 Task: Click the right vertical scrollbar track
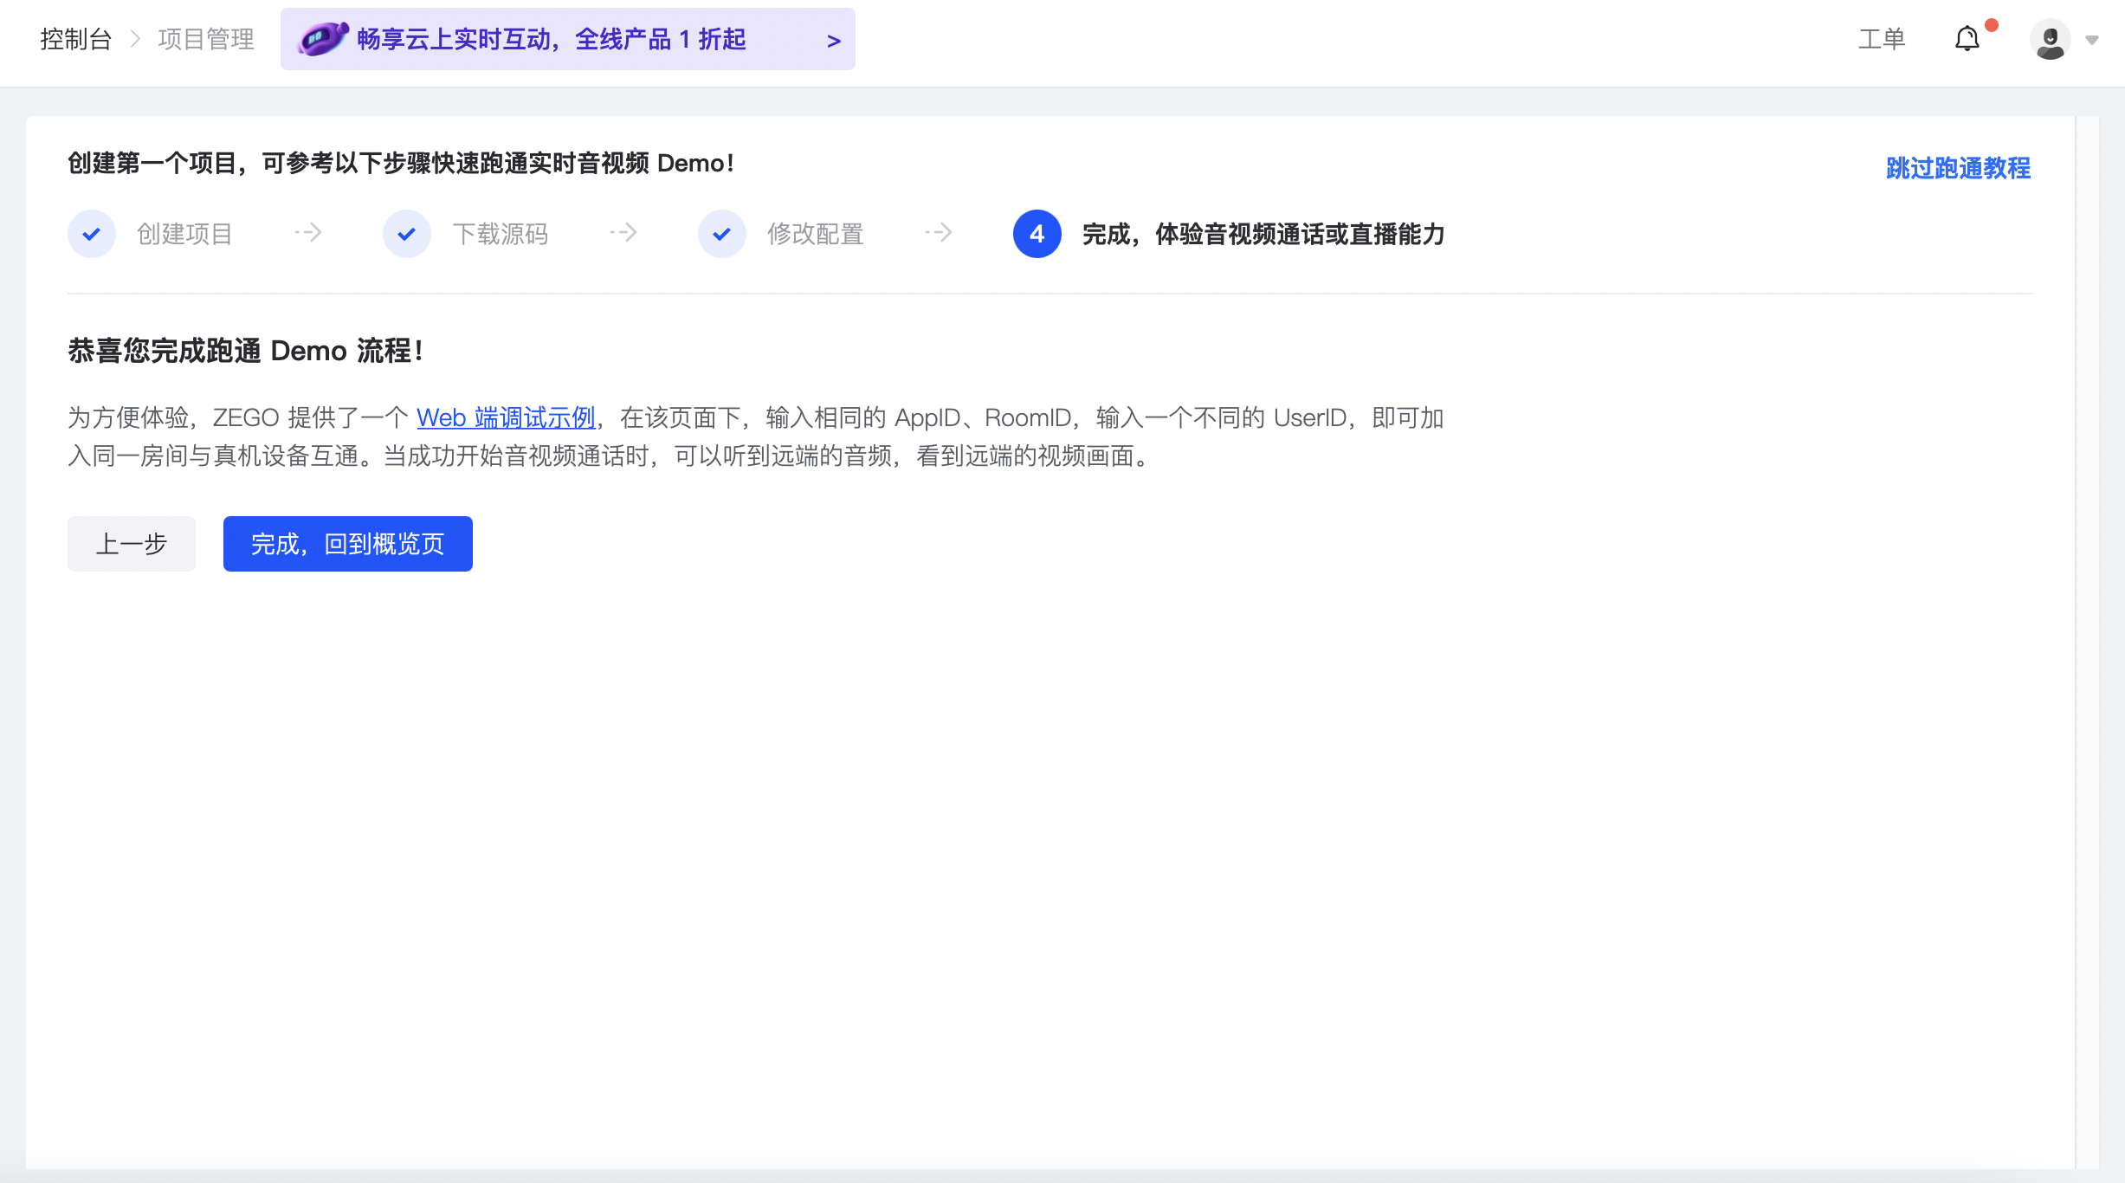point(2087,641)
